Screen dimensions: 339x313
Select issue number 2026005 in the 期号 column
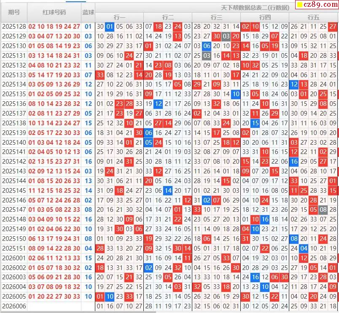(14, 296)
